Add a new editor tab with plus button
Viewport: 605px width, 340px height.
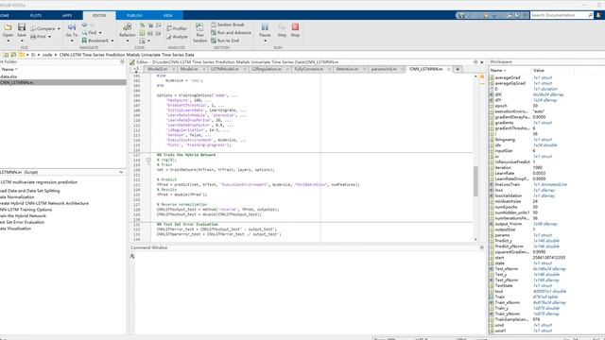[x=458, y=69]
